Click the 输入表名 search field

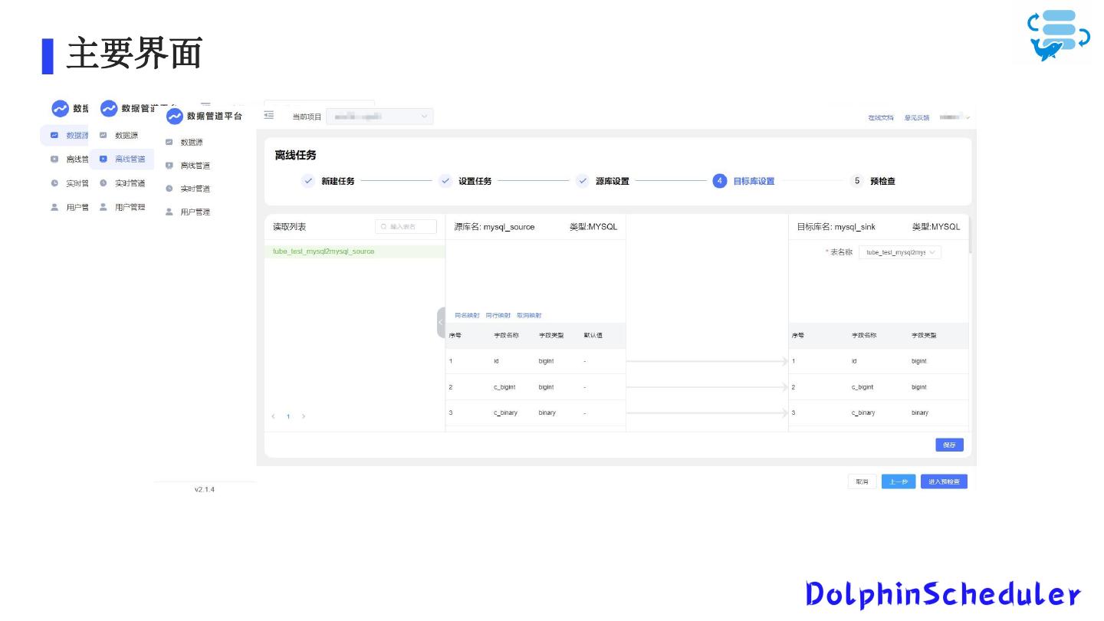click(406, 227)
